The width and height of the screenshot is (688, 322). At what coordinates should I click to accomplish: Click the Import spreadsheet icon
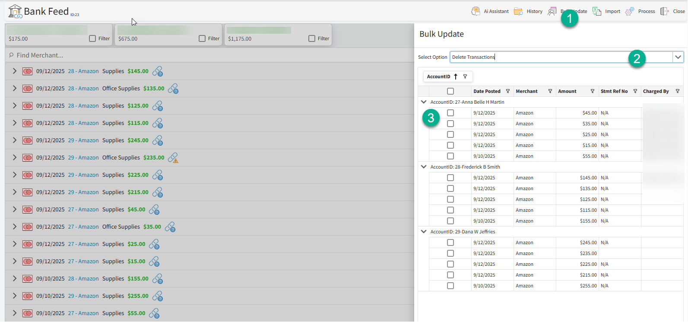point(597,11)
